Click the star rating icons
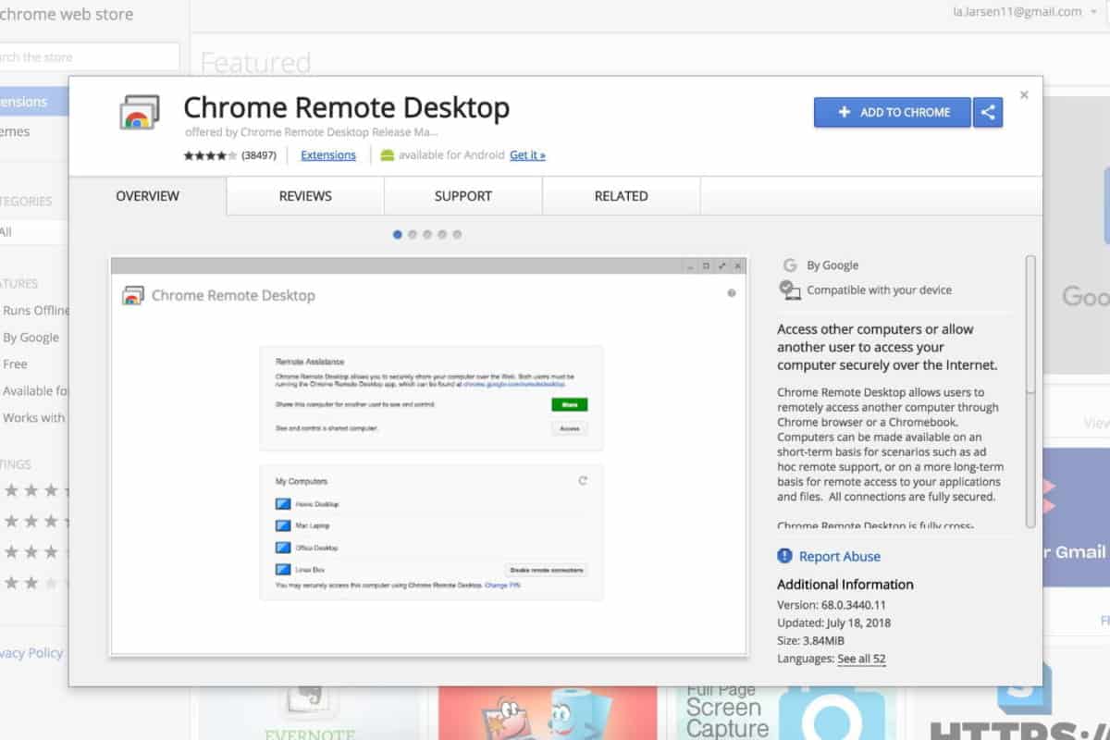 (210, 155)
